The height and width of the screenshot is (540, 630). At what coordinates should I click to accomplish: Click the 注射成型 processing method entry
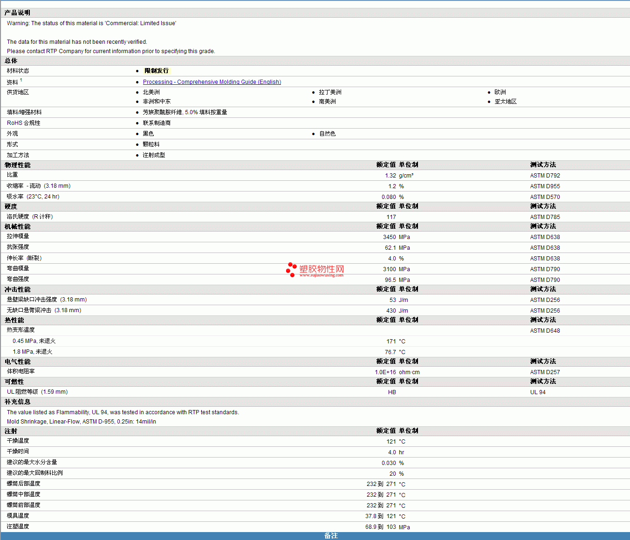(x=154, y=155)
